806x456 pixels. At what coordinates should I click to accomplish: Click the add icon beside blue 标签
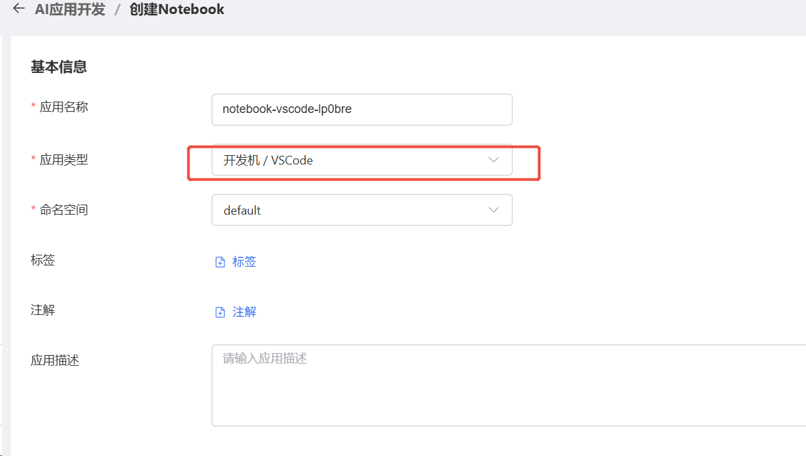[x=220, y=262]
